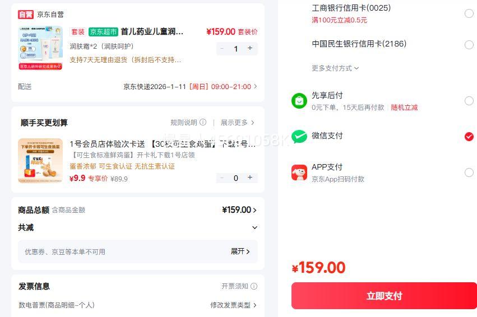Open the children's lotion product thumbnail

[x=40, y=47]
